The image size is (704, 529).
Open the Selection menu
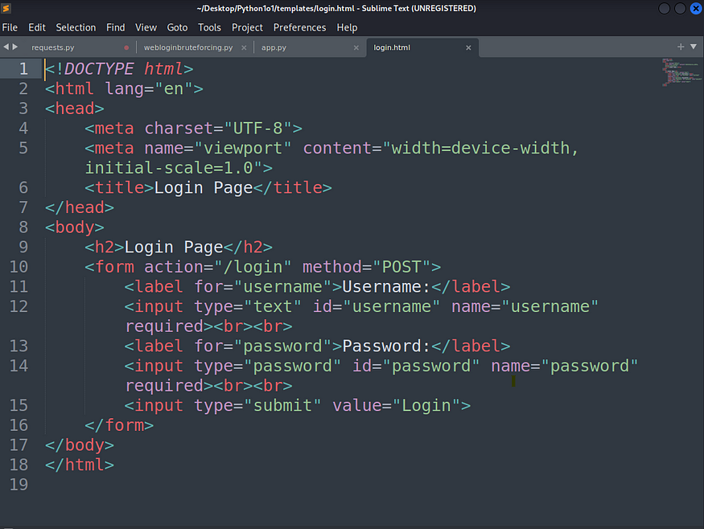tap(76, 27)
